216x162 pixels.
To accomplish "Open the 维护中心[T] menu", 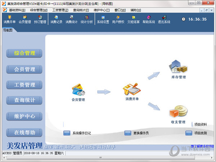I will tap(102, 10).
